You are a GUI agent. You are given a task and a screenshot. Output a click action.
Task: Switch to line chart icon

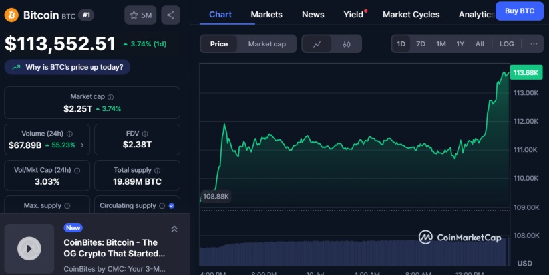pos(317,44)
